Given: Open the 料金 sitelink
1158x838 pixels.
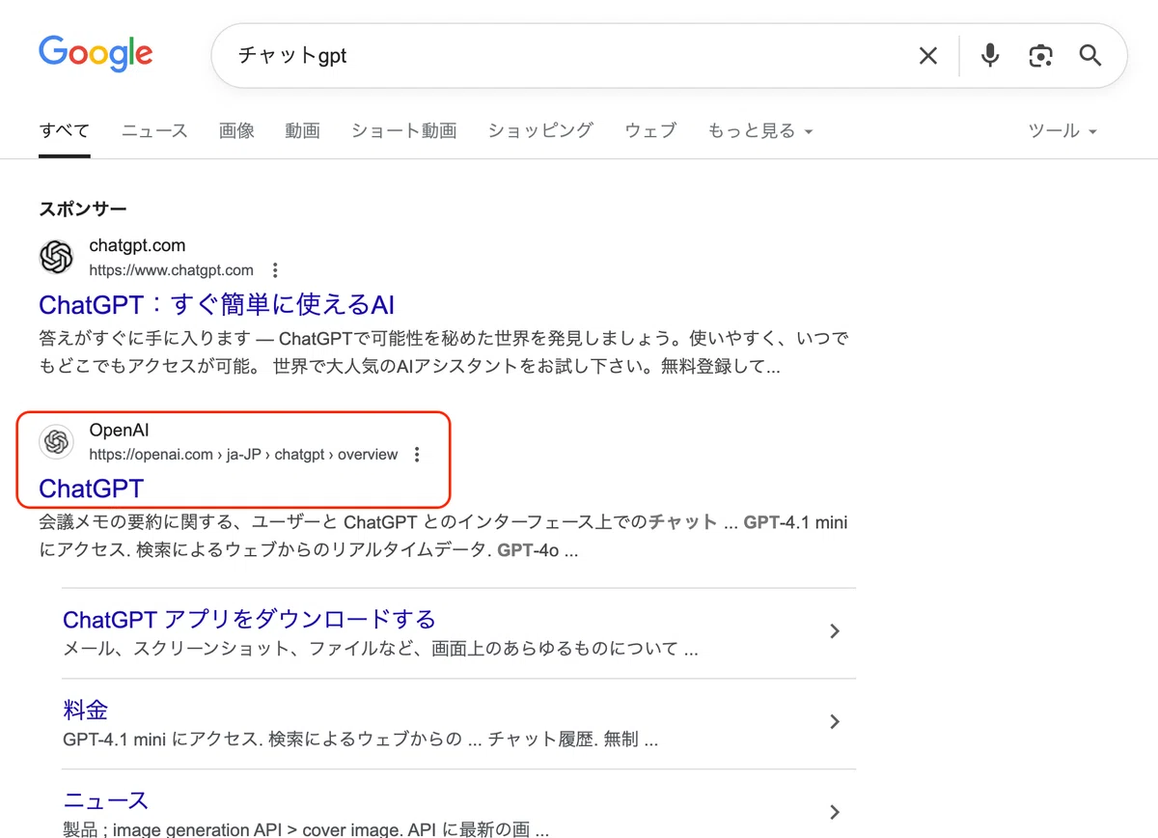Looking at the screenshot, I should click(85, 711).
